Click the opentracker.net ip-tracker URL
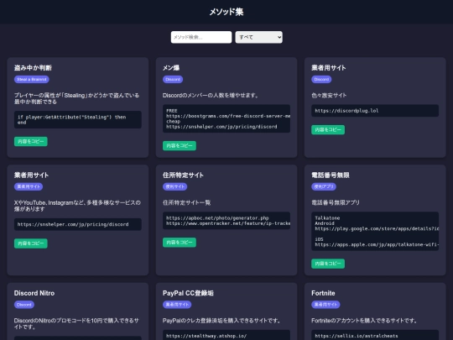 228,223
